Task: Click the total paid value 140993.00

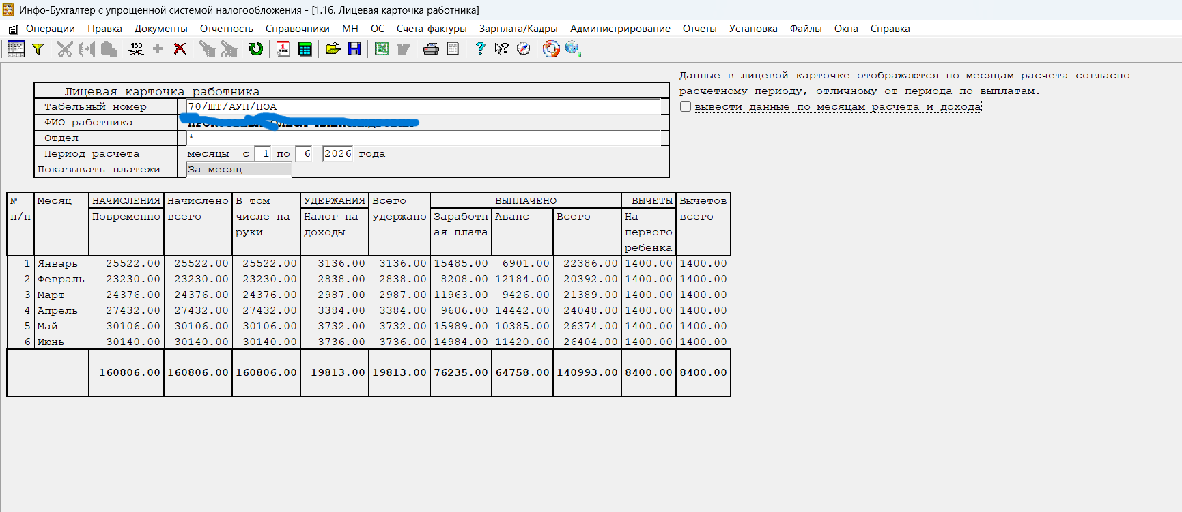Action: pos(587,372)
